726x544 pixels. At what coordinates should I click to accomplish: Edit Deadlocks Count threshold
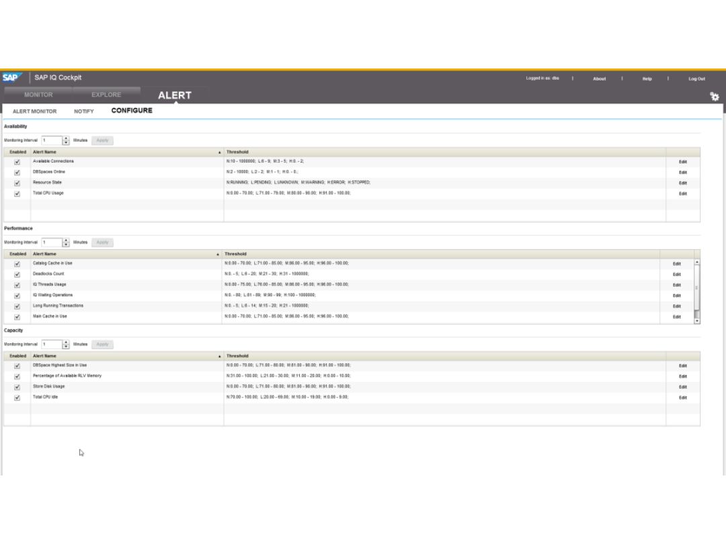pos(676,274)
